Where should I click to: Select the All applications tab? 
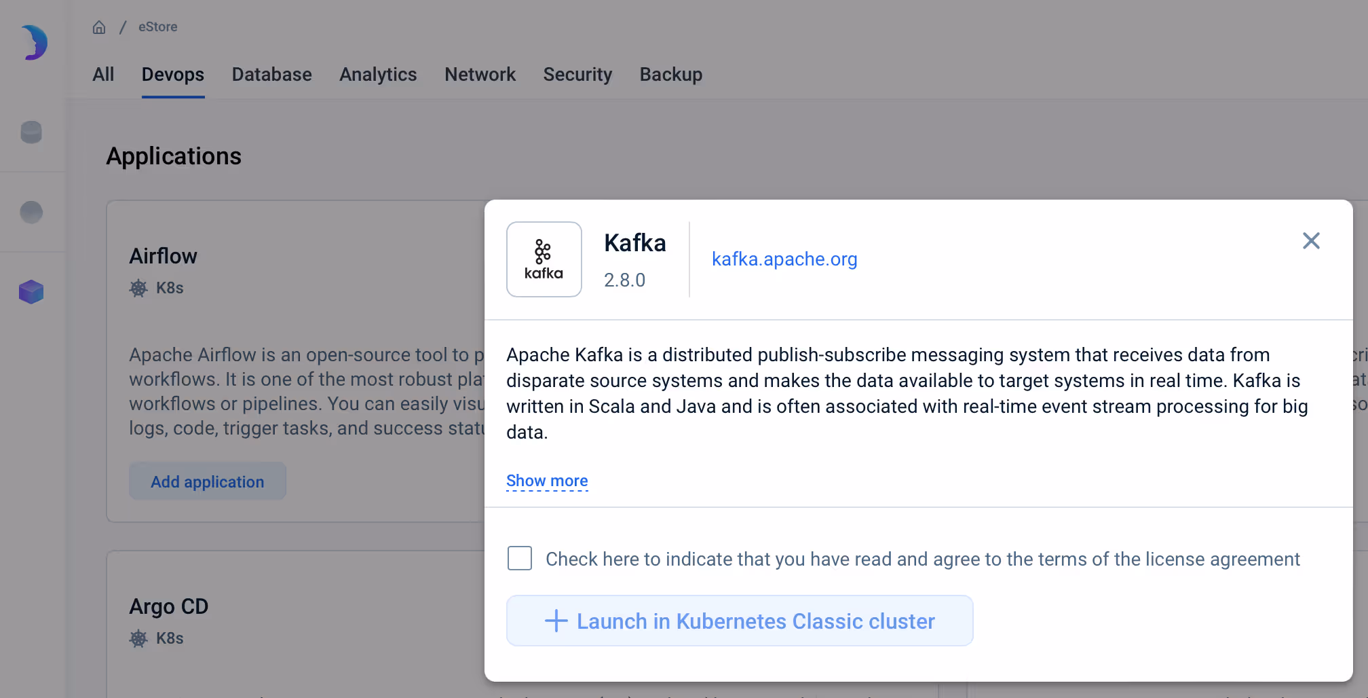click(103, 75)
